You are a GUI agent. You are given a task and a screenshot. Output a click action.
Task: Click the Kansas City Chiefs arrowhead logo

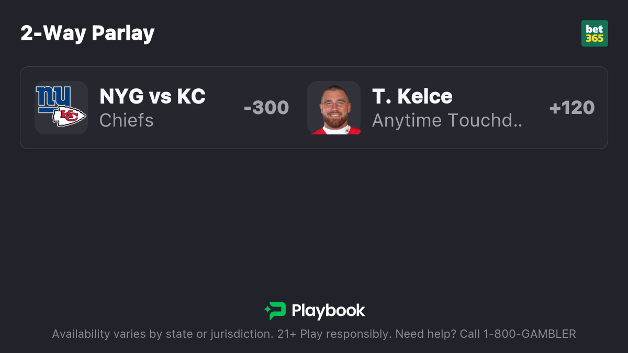coord(69,116)
